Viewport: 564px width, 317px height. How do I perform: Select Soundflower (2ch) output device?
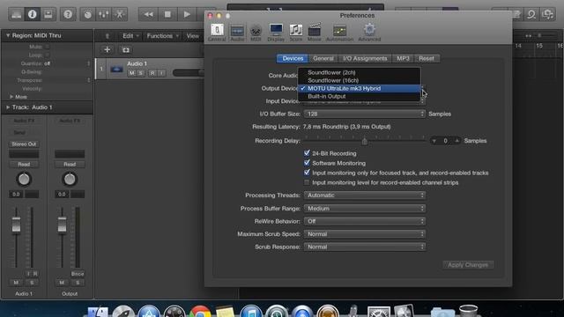point(359,72)
